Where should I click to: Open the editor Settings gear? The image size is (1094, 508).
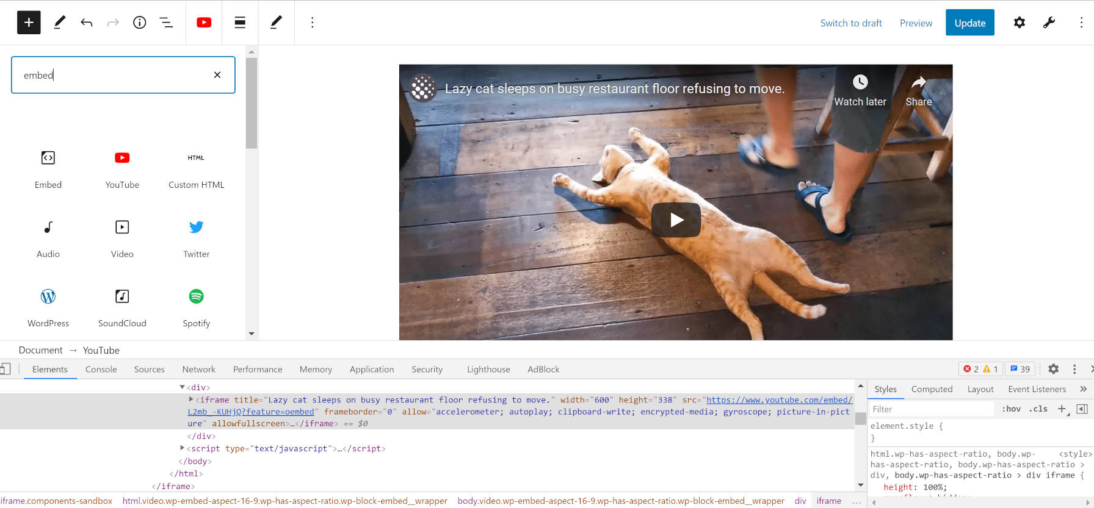coord(1020,23)
